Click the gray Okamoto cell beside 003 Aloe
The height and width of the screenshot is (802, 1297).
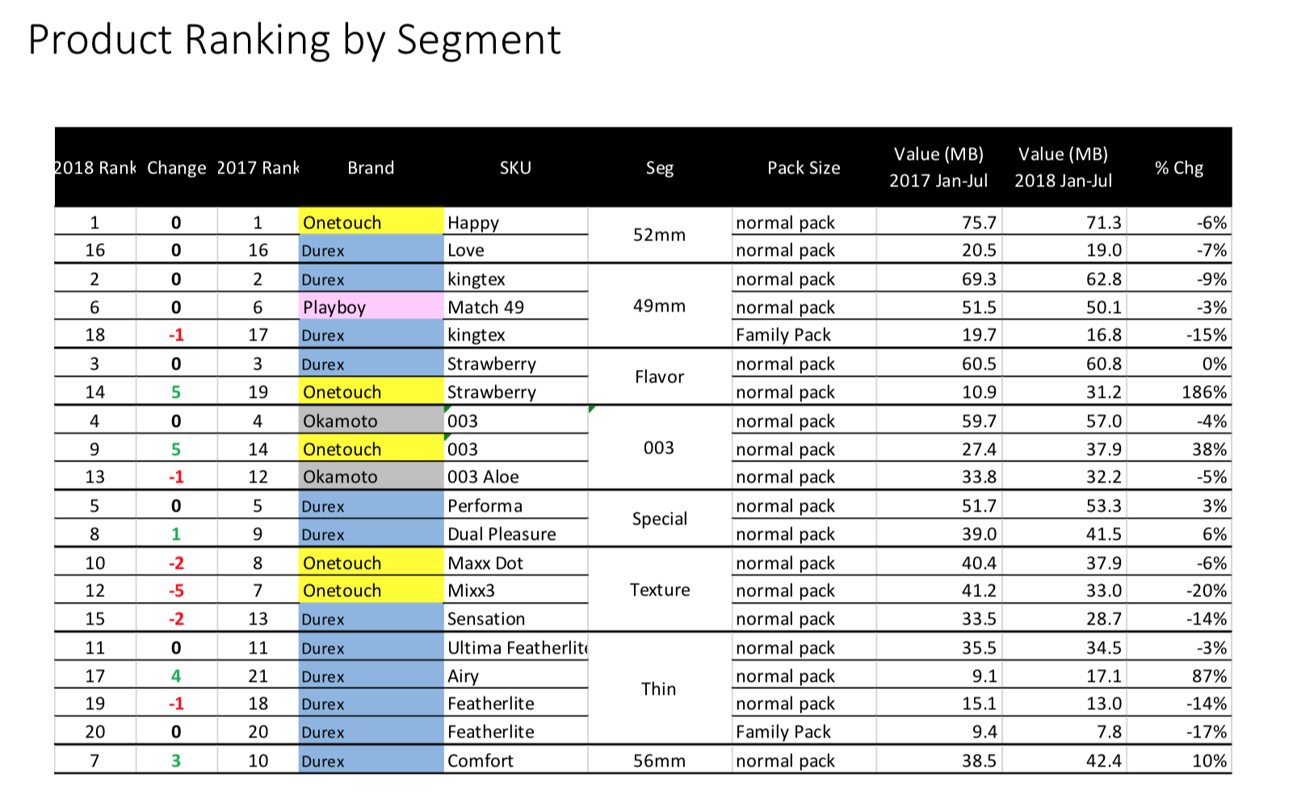371,477
